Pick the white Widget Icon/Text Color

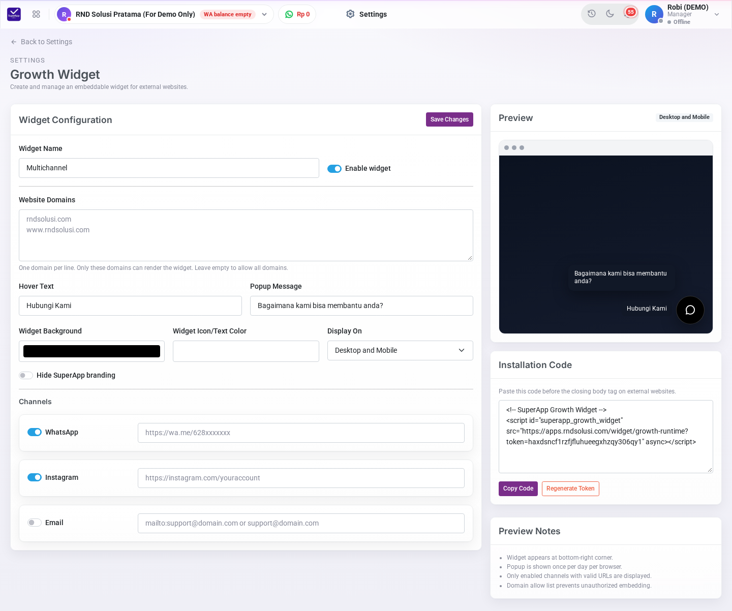pos(246,351)
